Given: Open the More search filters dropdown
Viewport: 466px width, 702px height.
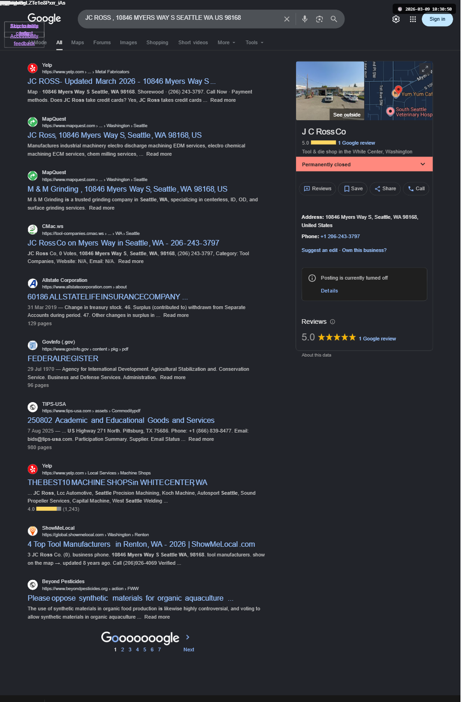Looking at the screenshot, I should pos(226,42).
